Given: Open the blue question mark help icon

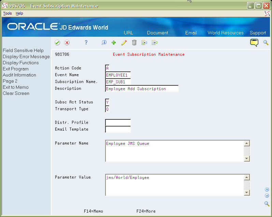Looking at the screenshot, I should pyautogui.click(x=86, y=43).
